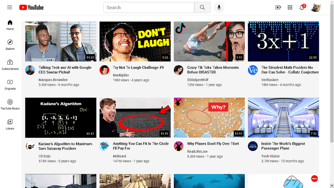Open Originals in sidebar
The height and width of the screenshot is (188, 334).
click(10, 85)
